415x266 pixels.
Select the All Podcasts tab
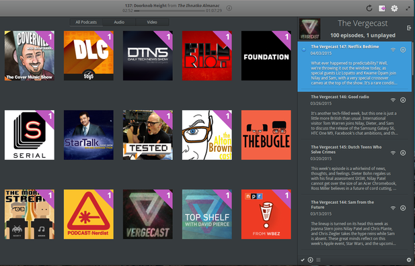(86, 22)
